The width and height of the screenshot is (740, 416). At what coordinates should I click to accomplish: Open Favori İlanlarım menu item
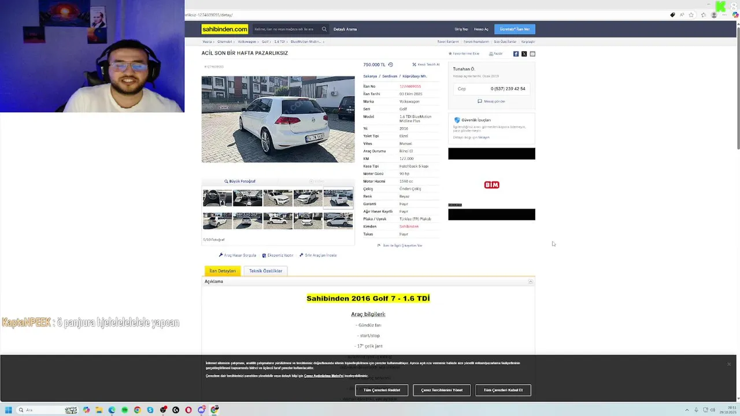point(448,42)
